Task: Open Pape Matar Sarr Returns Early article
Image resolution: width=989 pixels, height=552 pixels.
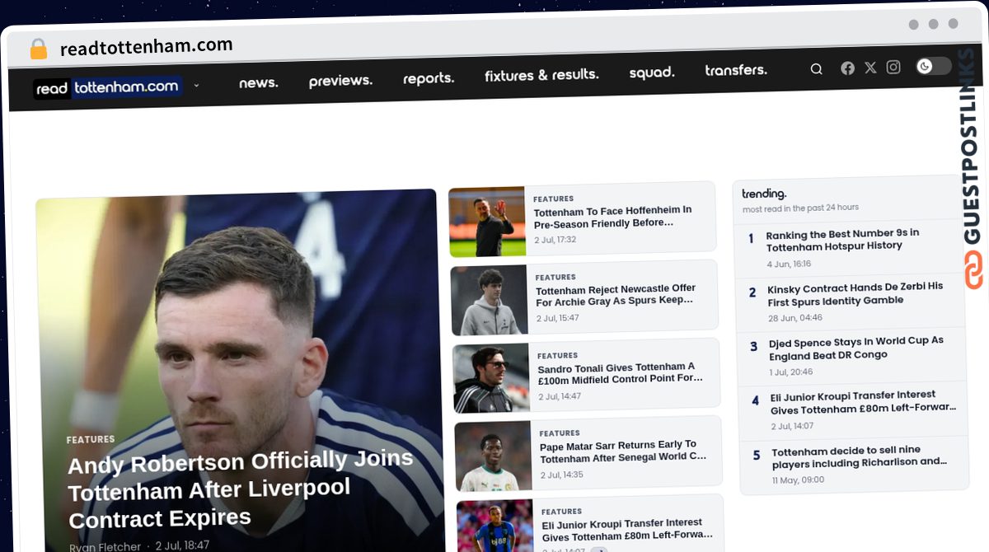Action: (x=623, y=451)
